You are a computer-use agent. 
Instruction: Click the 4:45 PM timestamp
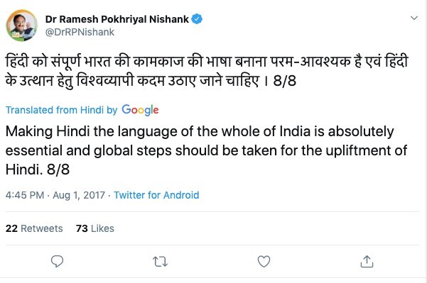25,195
